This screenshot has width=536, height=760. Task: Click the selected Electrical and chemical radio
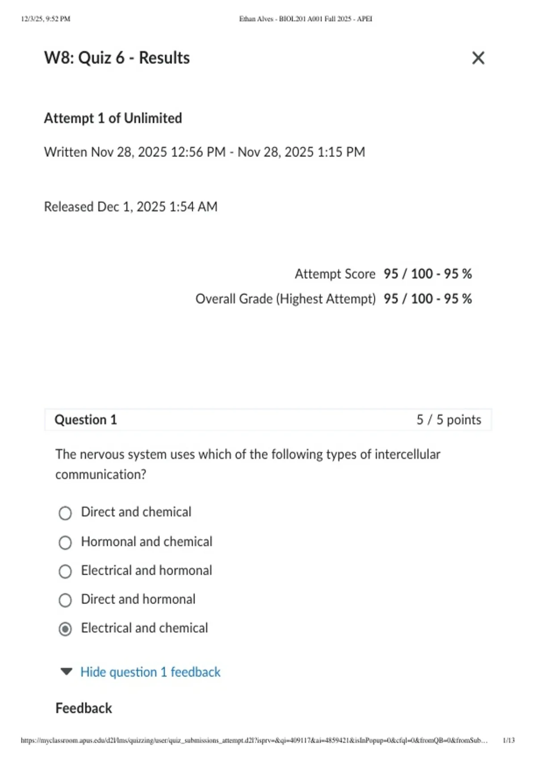point(65,629)
